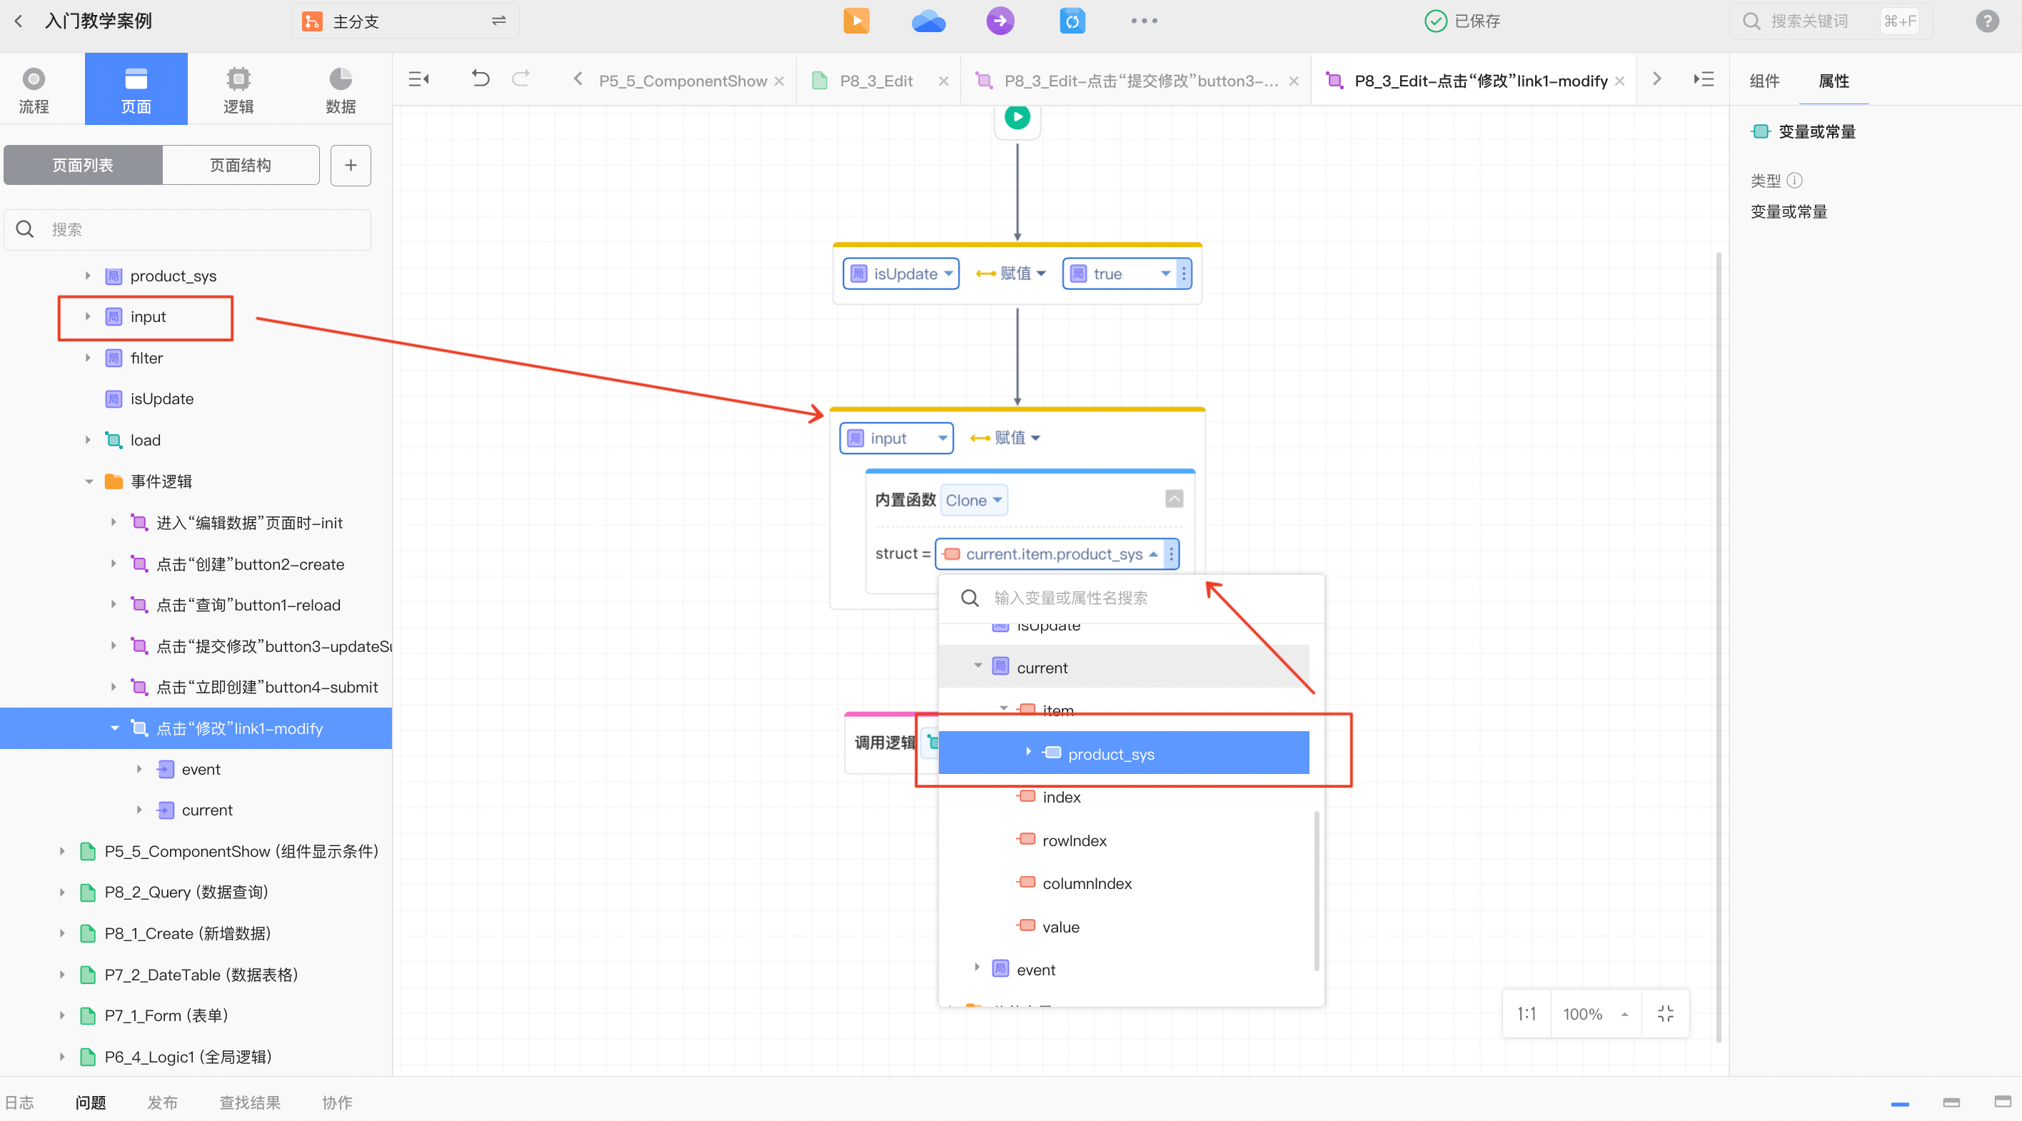Expand the input variable node
Viewport: 2022px width, 1121px height.
[x=88, y=316]
